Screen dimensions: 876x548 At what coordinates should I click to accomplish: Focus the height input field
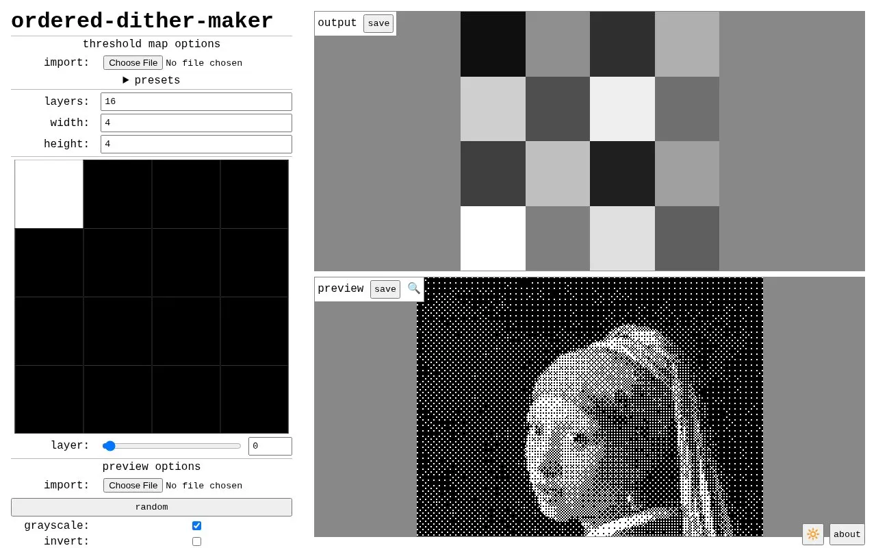coord(196,144)
